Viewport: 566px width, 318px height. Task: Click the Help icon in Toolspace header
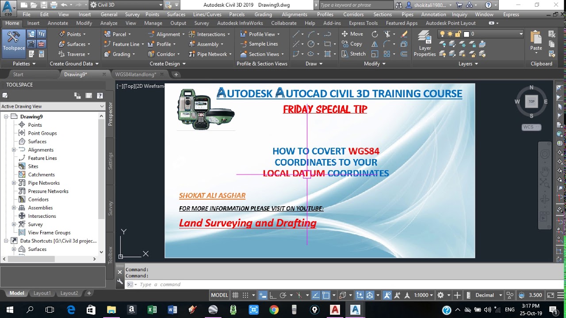pyautogui.click(x=100, y=95)
